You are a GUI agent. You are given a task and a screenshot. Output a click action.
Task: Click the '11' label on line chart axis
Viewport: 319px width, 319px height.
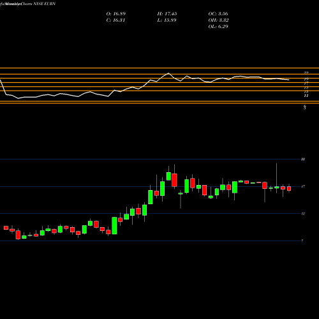306,96
